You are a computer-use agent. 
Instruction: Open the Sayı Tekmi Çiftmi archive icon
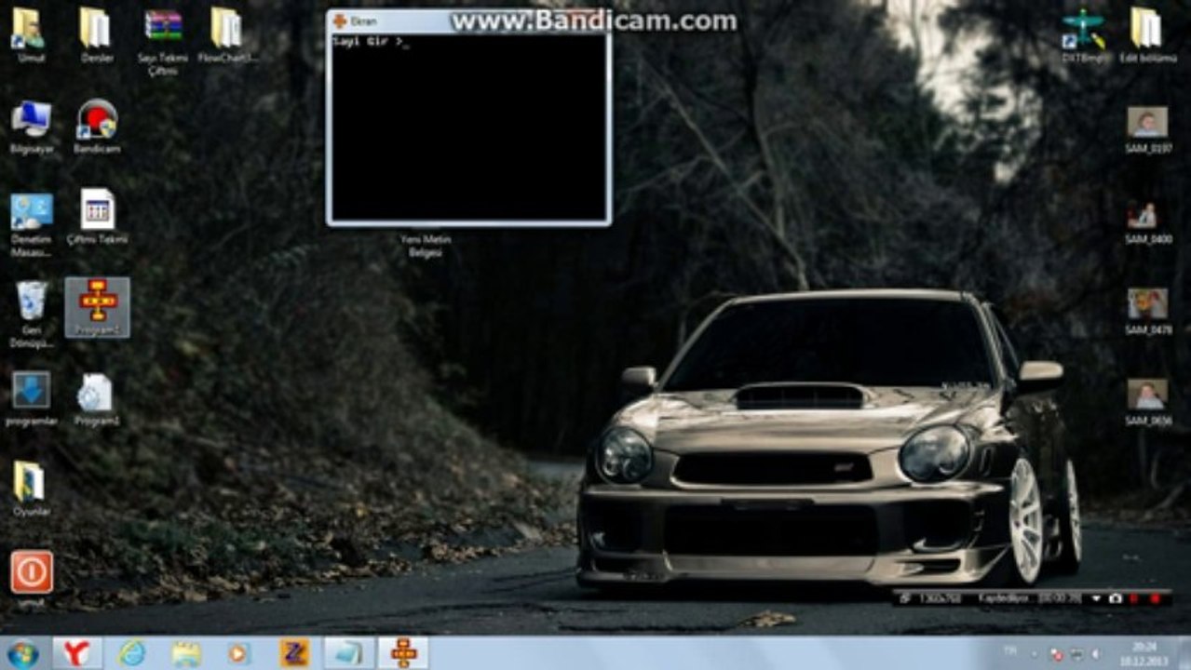click(x=163, y=42)
